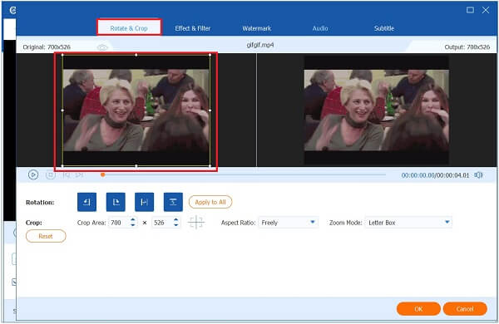The width and height of the screenshot is (499, 324).
Task: Click the playback time readout
Action: 435,175
